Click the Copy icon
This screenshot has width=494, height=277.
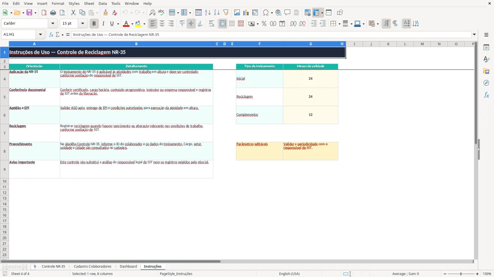[82, 13]
